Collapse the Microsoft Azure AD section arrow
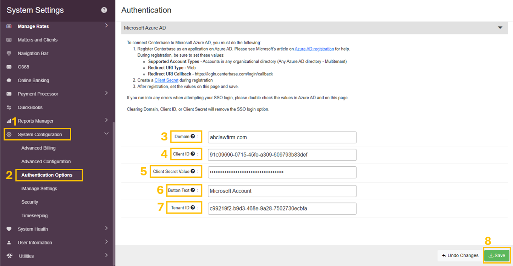This screenshot has height=266, width=513. 500,28
